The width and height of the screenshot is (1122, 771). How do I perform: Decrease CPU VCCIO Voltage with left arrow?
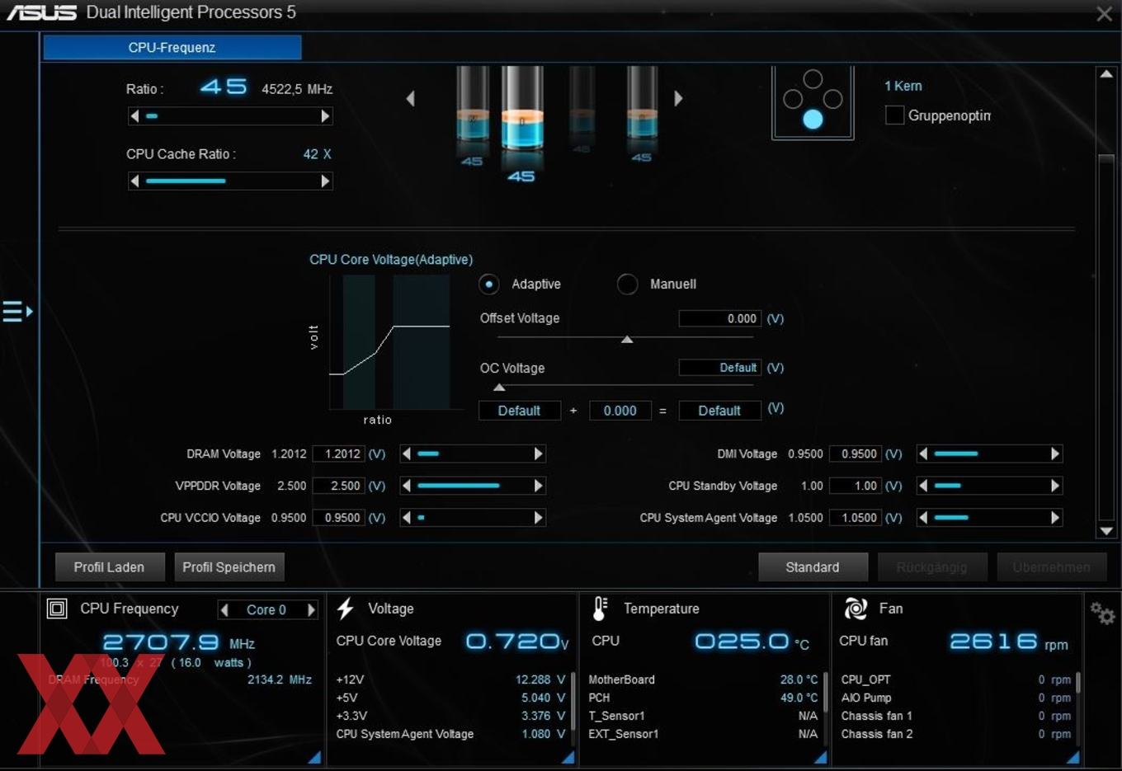406,517
